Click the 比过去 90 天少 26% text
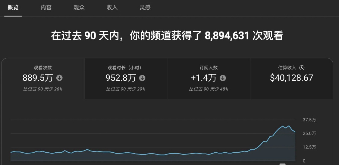The width and height of the screenshot is (339, 165). [x=43, y=89]
